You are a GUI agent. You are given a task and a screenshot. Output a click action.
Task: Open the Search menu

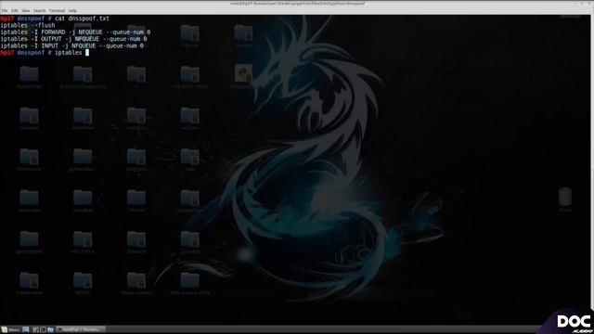(x=39, y=10)
